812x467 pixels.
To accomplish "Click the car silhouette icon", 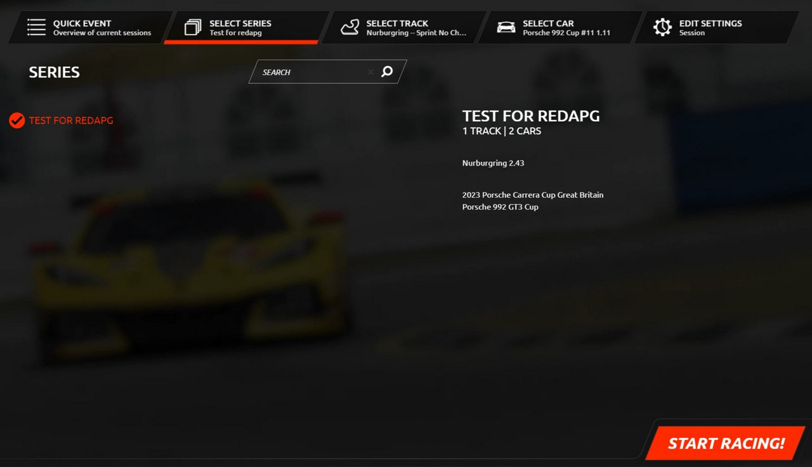I will [506, 27].
